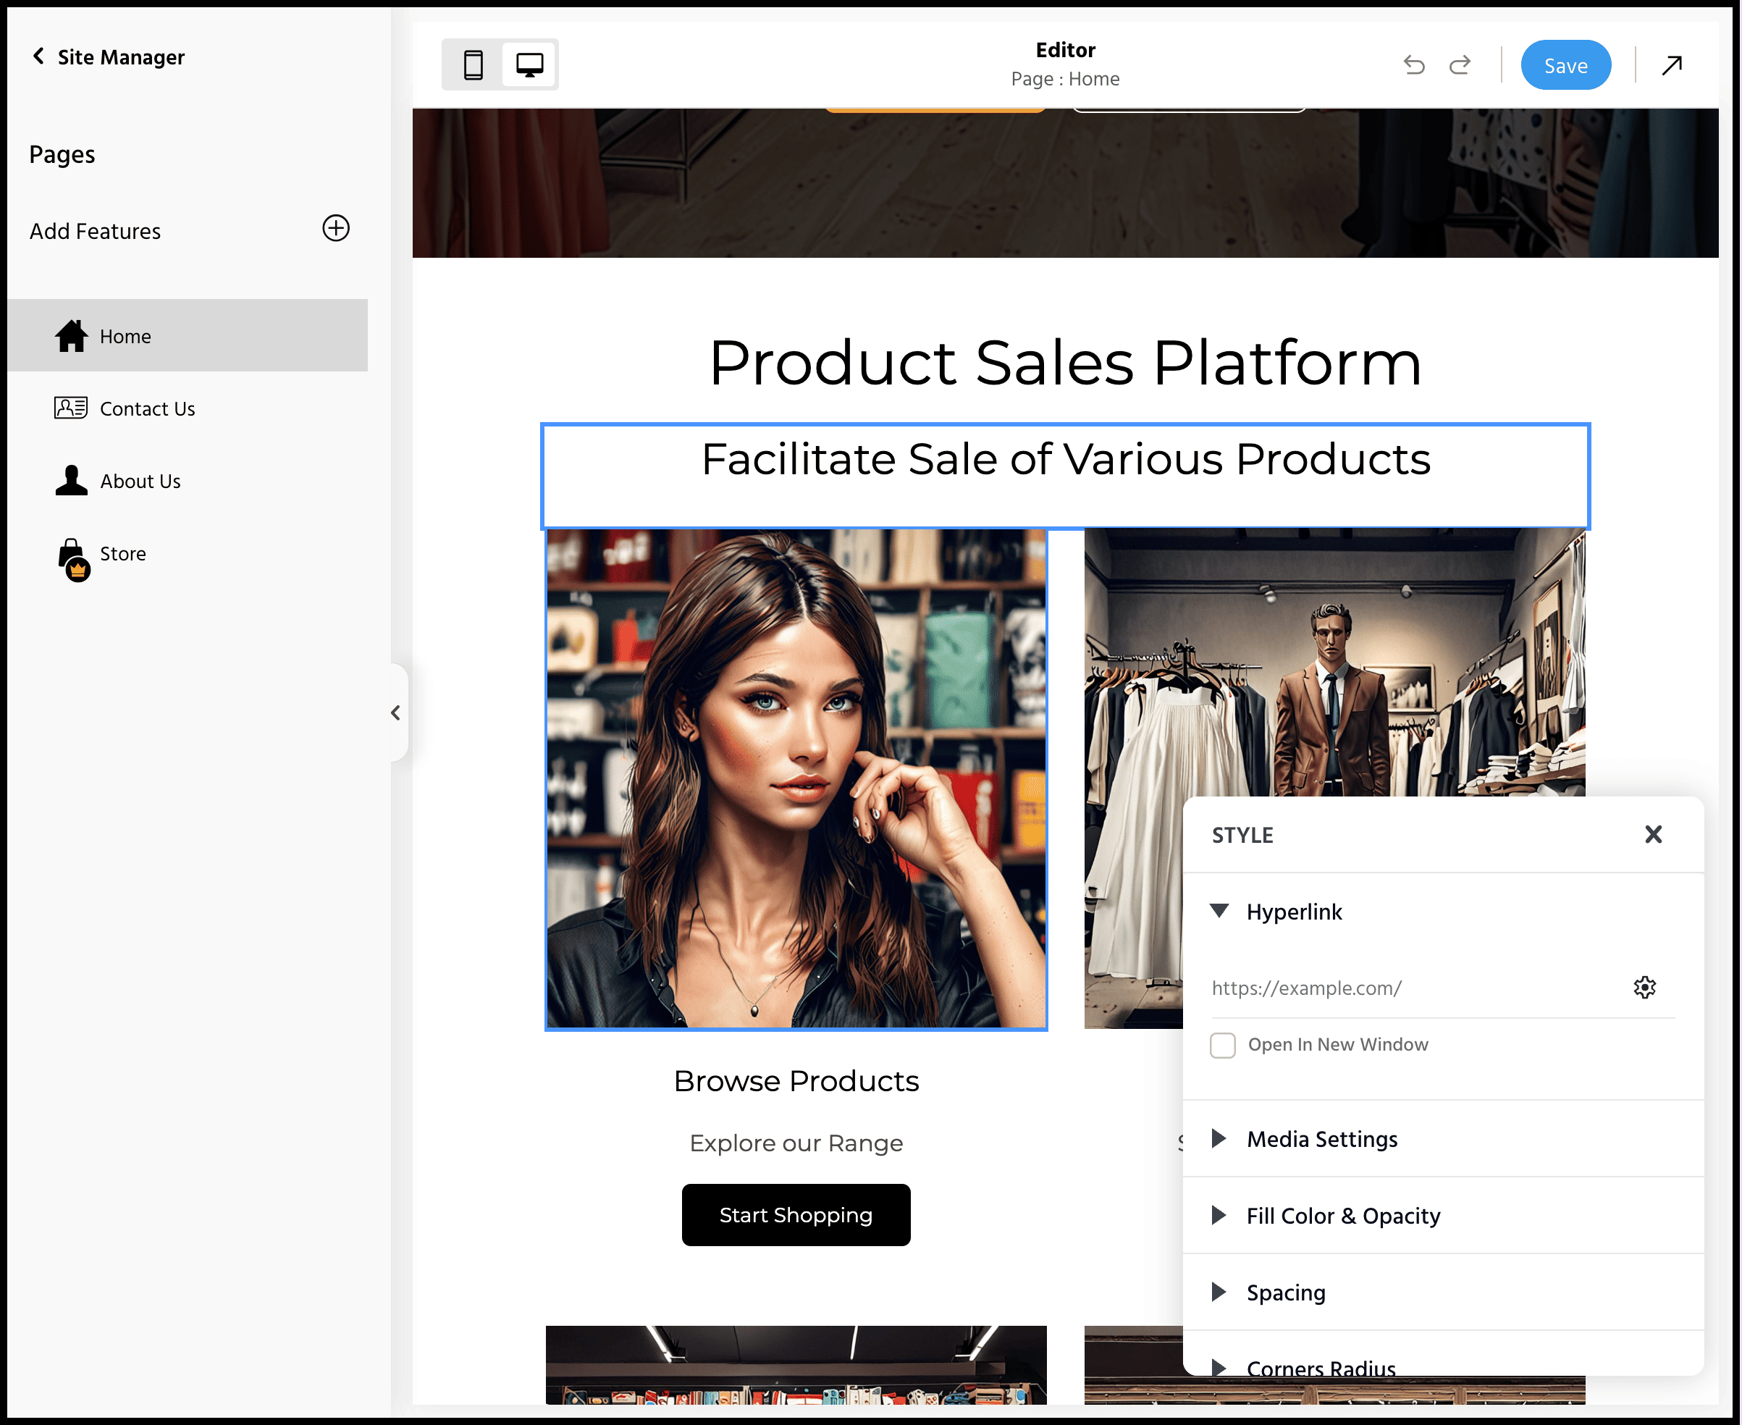Click the blue Save button
This screenshot has width=1742, height=1425.
tap(1565, 66)
